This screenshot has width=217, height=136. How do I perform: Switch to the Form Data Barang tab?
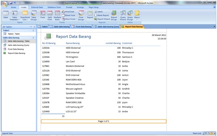click(82, 26)
